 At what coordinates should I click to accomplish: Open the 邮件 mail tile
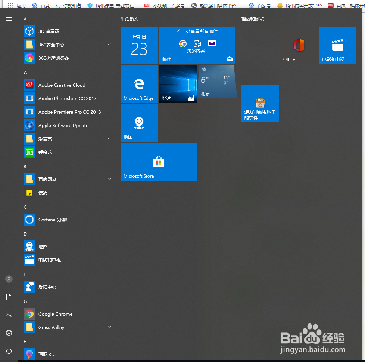(197, 45)
